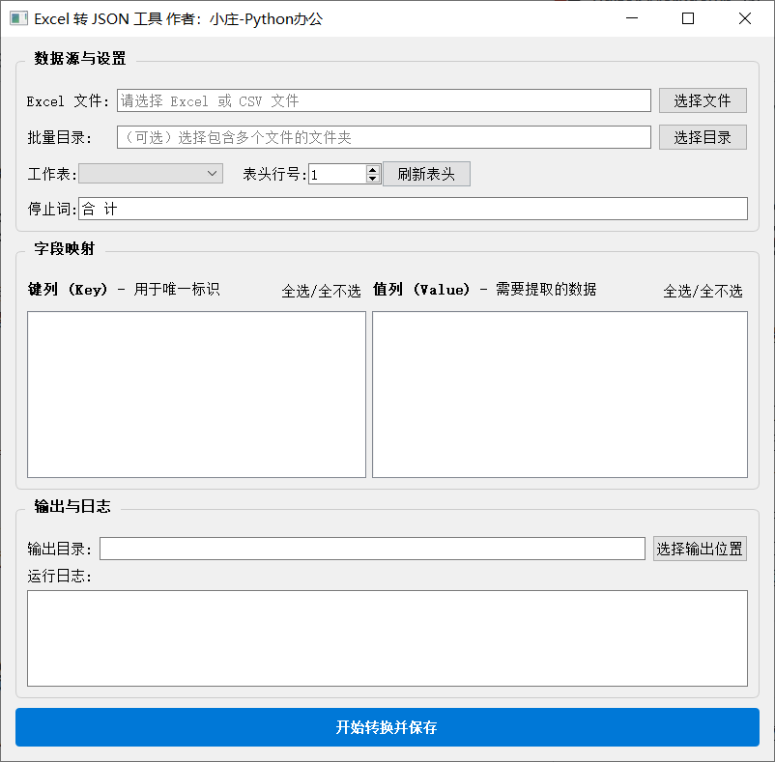Focus the 批量目录 folder input field
Viewport: 775px width, 762px height.
coord(384,137)
